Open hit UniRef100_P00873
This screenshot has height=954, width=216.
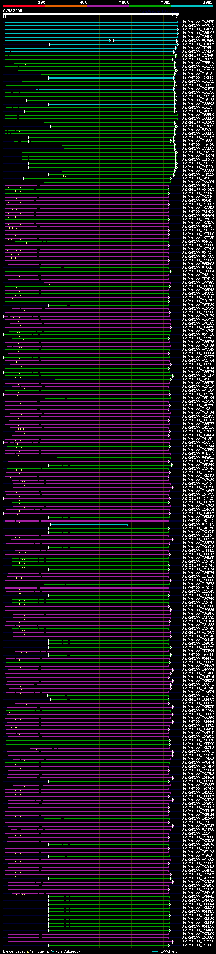click(198, 26)
